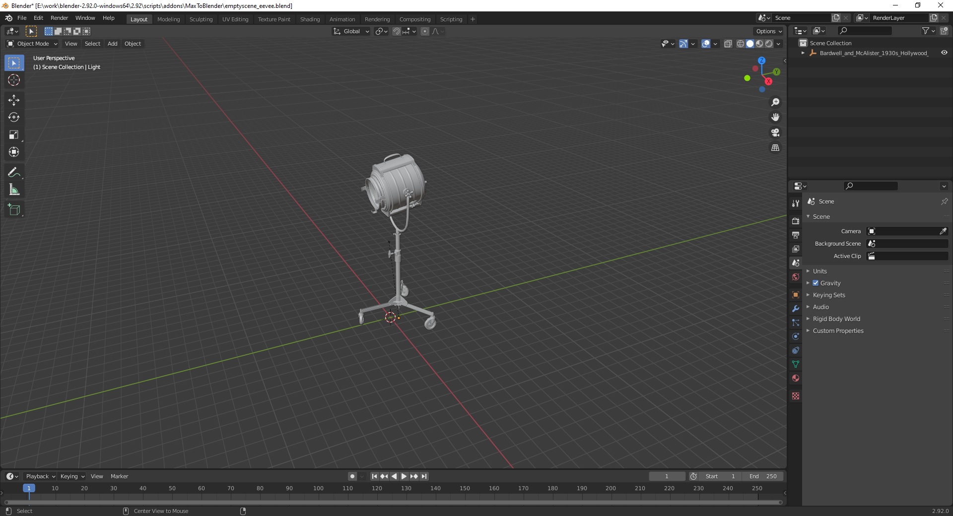The height and width of the screenshot is (516, 953).
Task: Toggle the camera view icon
Action: click(x=775, y=132)
